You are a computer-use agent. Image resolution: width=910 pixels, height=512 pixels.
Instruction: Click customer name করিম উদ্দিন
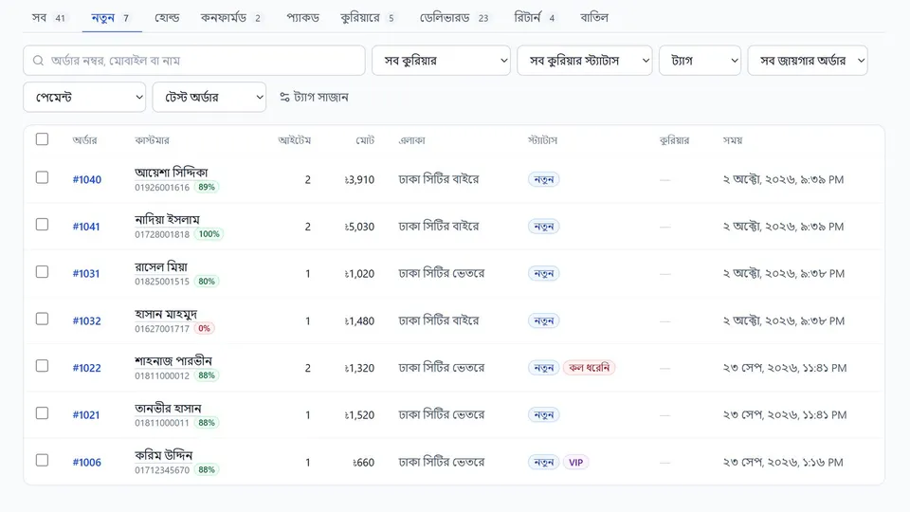pos(164,455)
